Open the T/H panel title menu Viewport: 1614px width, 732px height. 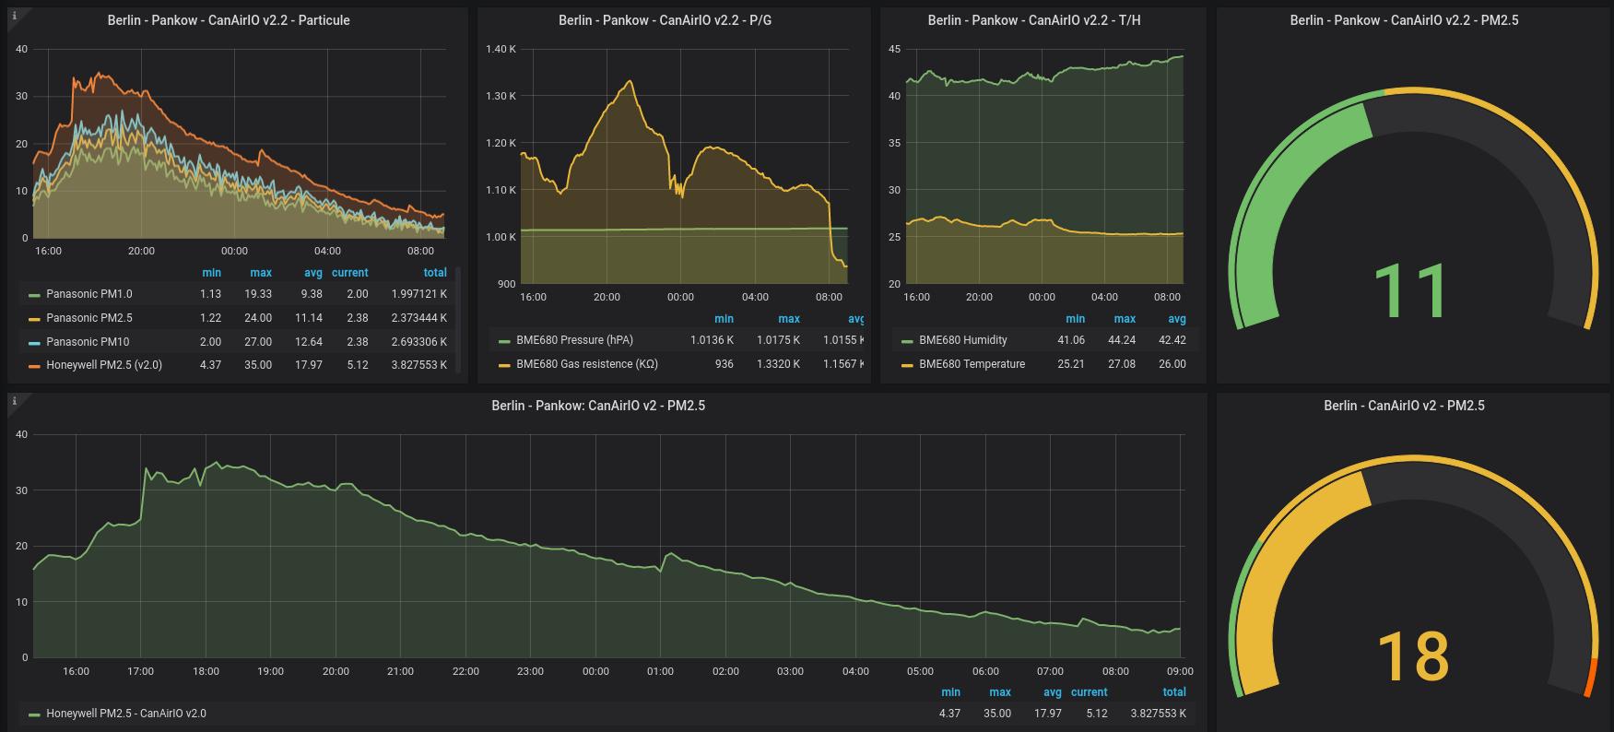coord(1033,20)
